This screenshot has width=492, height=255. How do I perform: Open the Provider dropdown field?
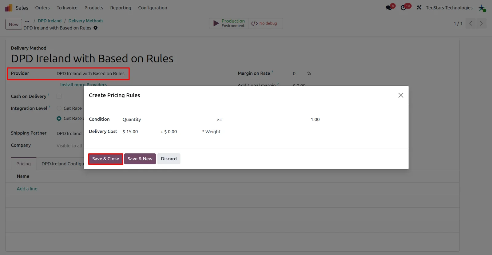point(91,74)
